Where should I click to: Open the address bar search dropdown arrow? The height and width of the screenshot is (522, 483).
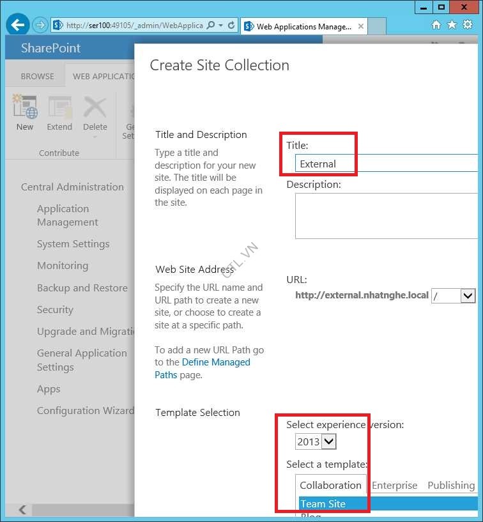coord(220,26)
